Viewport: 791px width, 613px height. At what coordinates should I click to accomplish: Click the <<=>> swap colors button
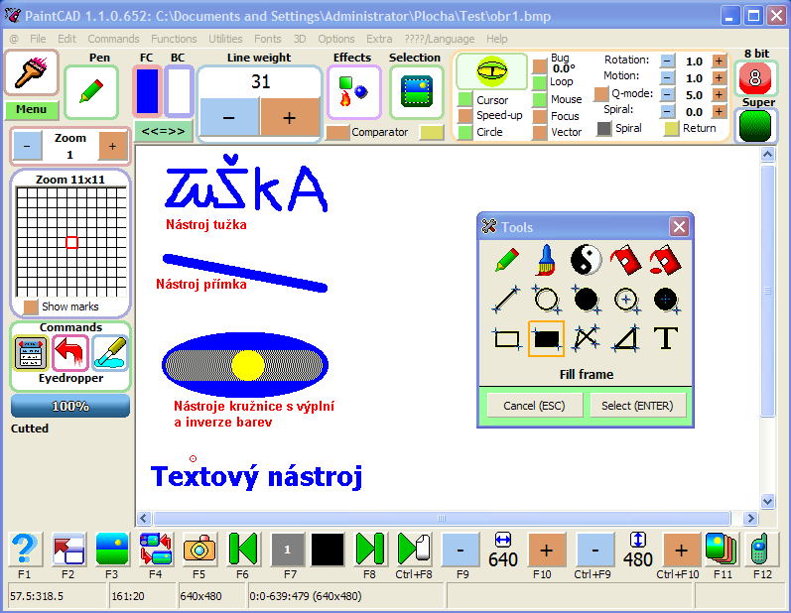(163, 131)
